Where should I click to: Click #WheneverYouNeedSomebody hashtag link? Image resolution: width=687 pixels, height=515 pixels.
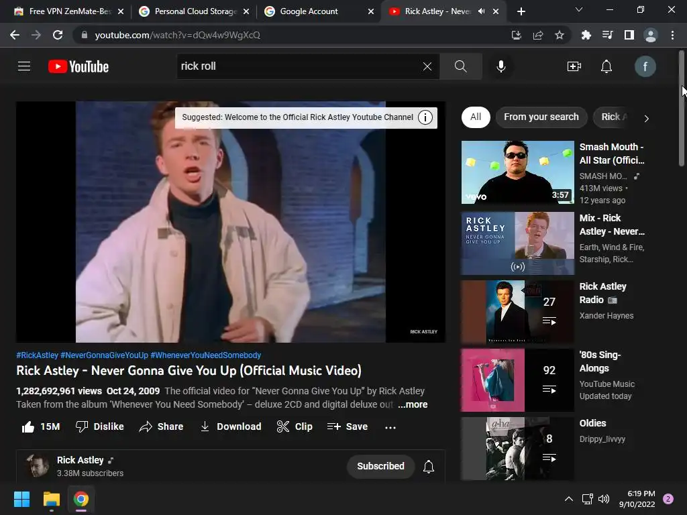pos(205,355)
